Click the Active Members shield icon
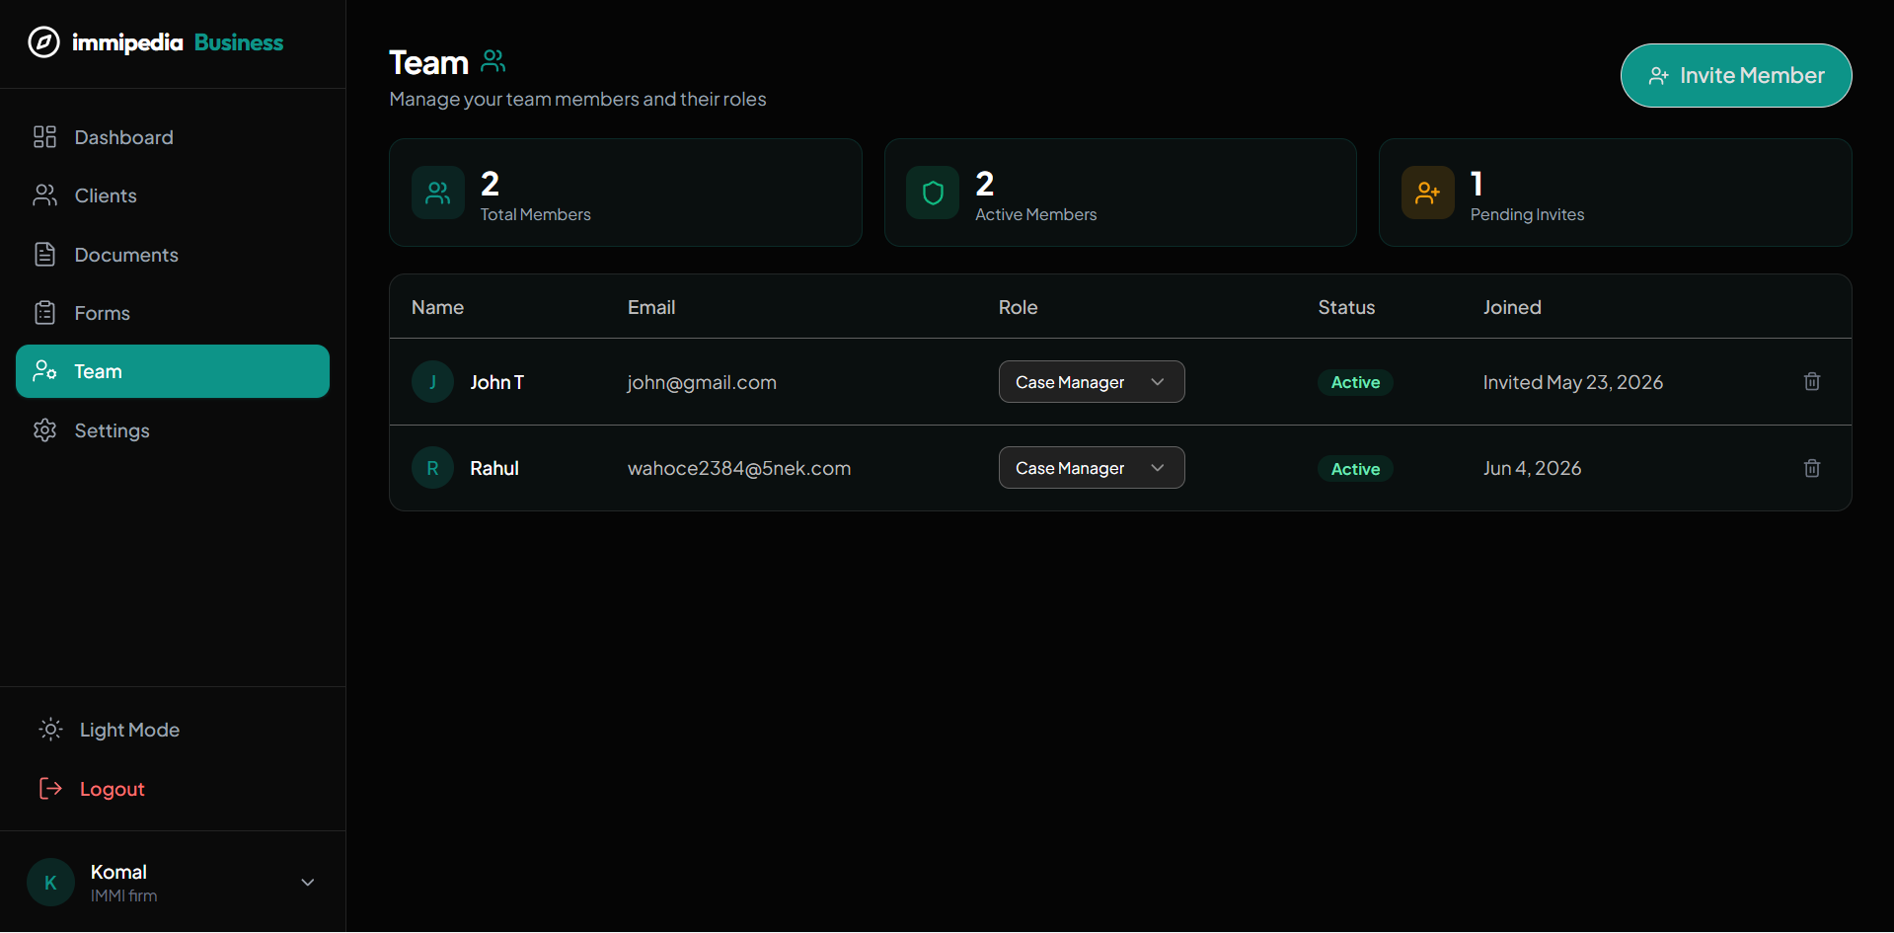Viewport: 1894px width, 933px height. coord(933,193)
